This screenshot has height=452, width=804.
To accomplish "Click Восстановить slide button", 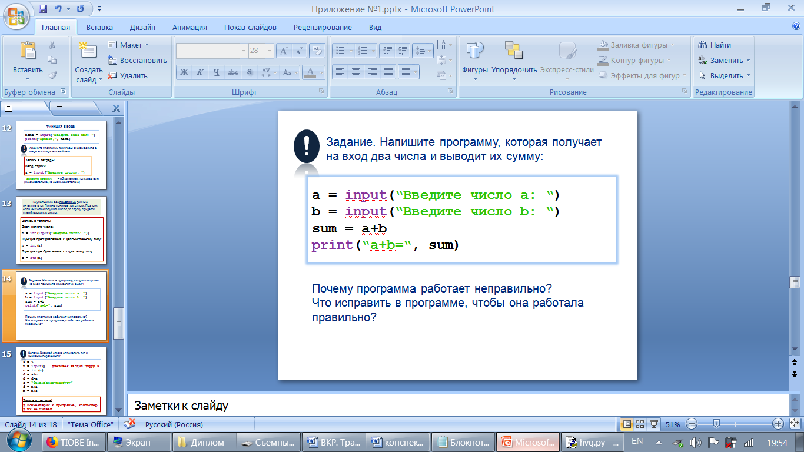I will [x=137, y=60].
